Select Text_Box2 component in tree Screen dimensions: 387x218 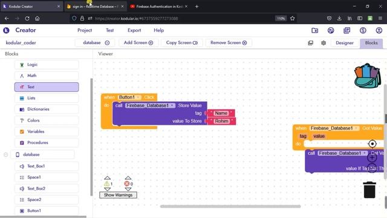point(47,188)
